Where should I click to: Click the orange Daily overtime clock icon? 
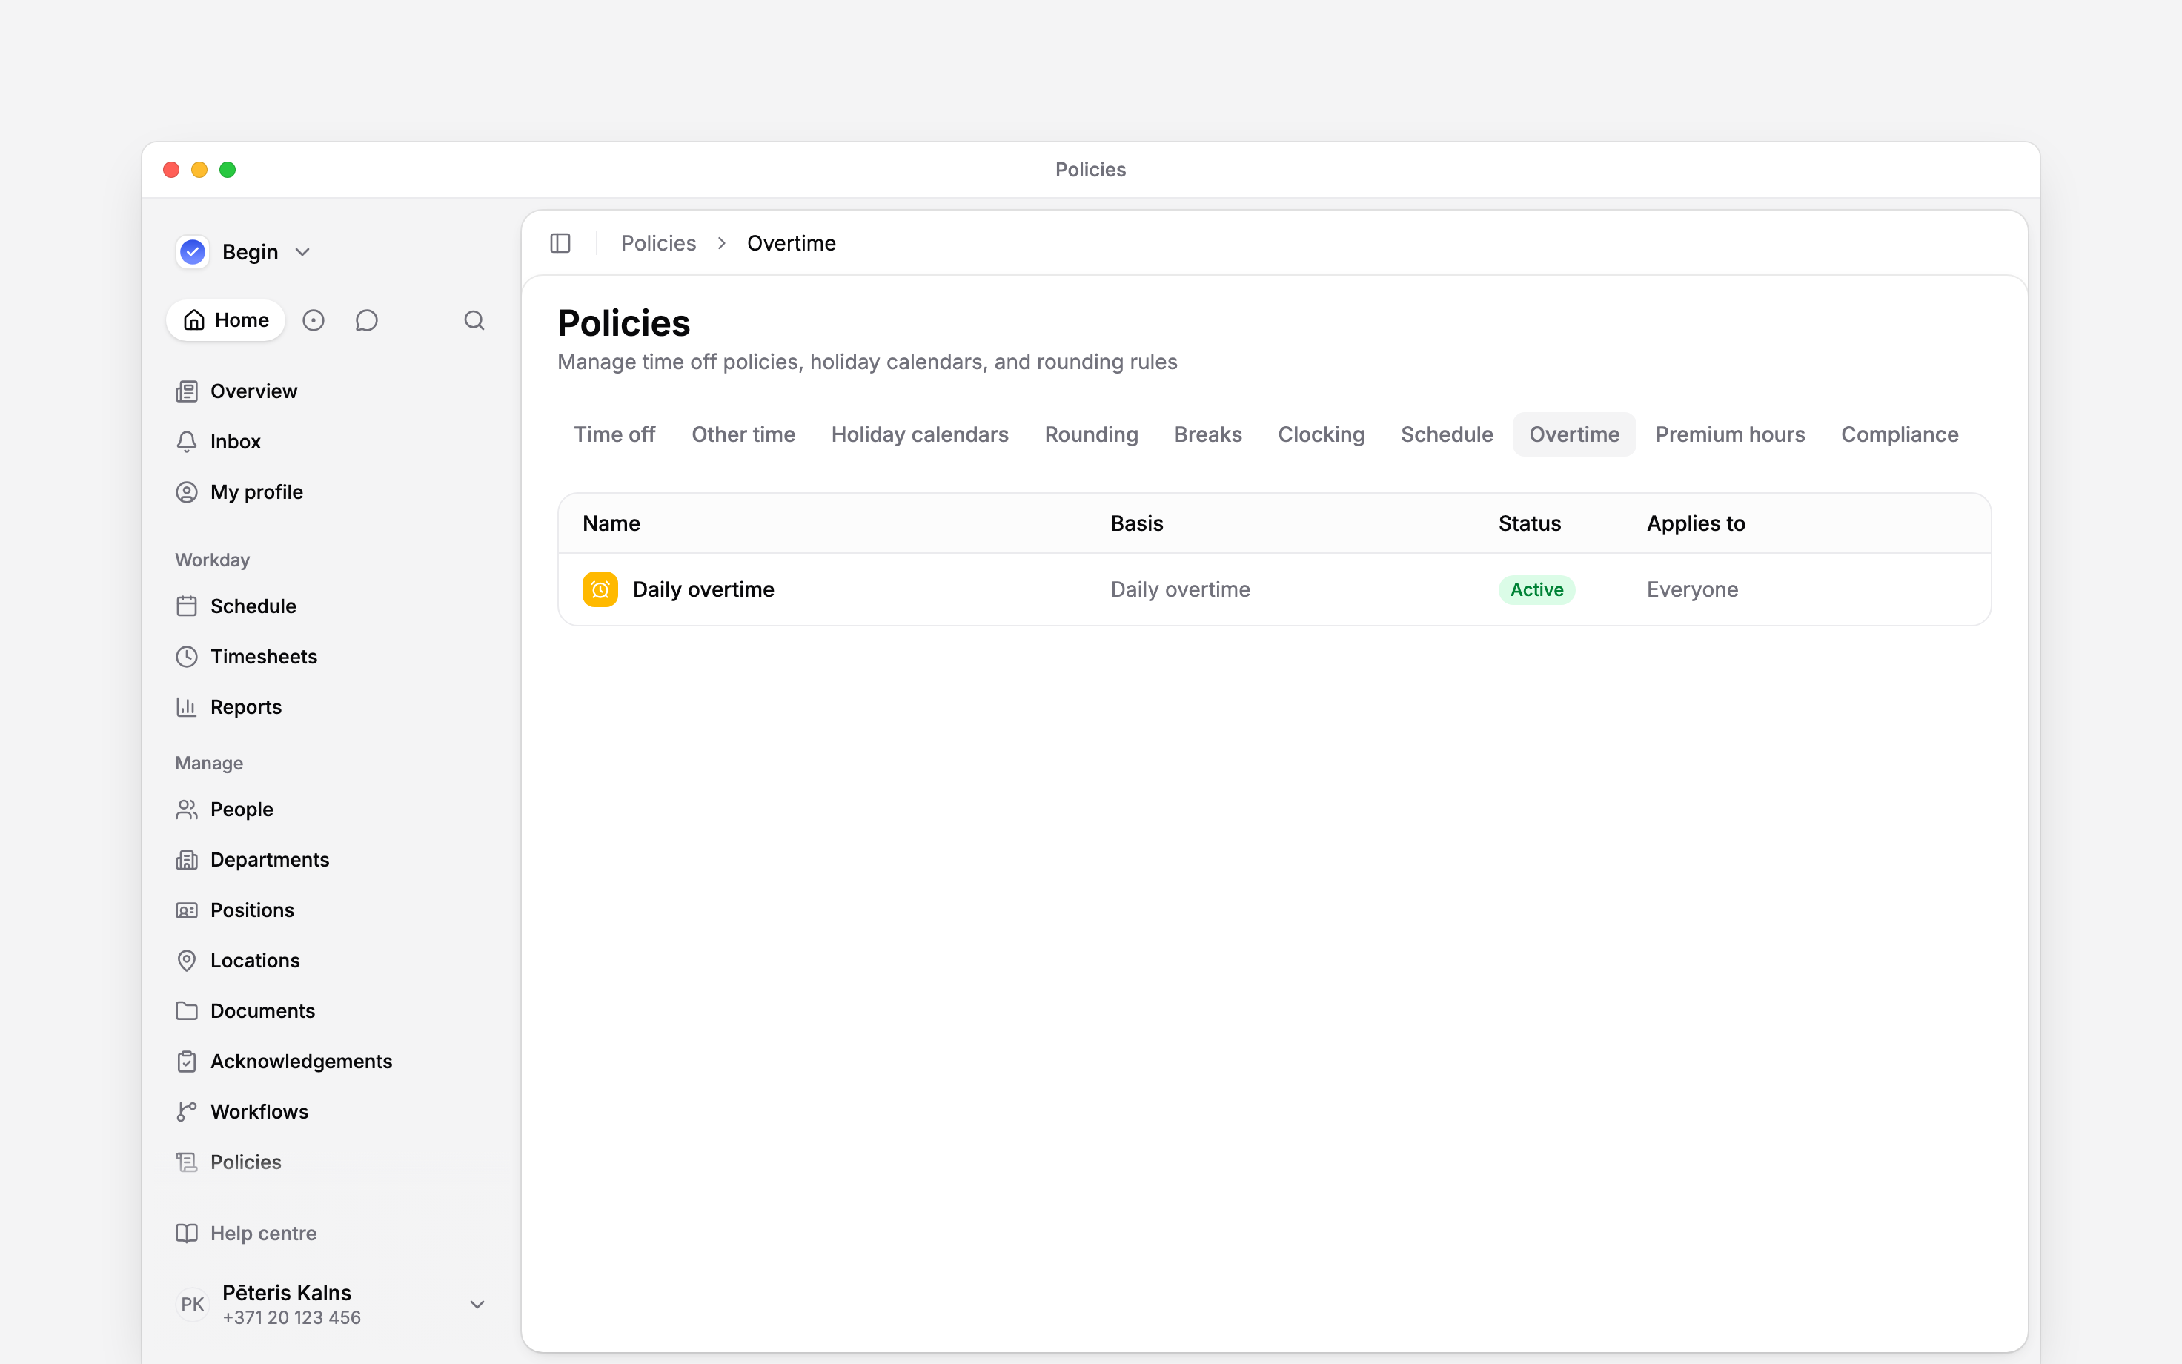(x=600, y=589)
